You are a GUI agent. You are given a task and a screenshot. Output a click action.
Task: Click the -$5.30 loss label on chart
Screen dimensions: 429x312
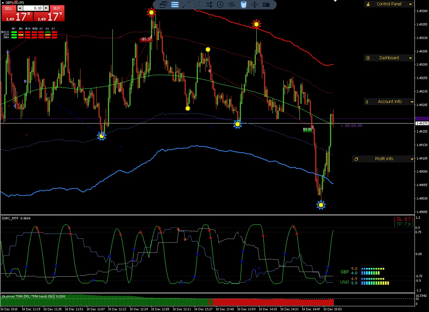(x=146, y=39)
